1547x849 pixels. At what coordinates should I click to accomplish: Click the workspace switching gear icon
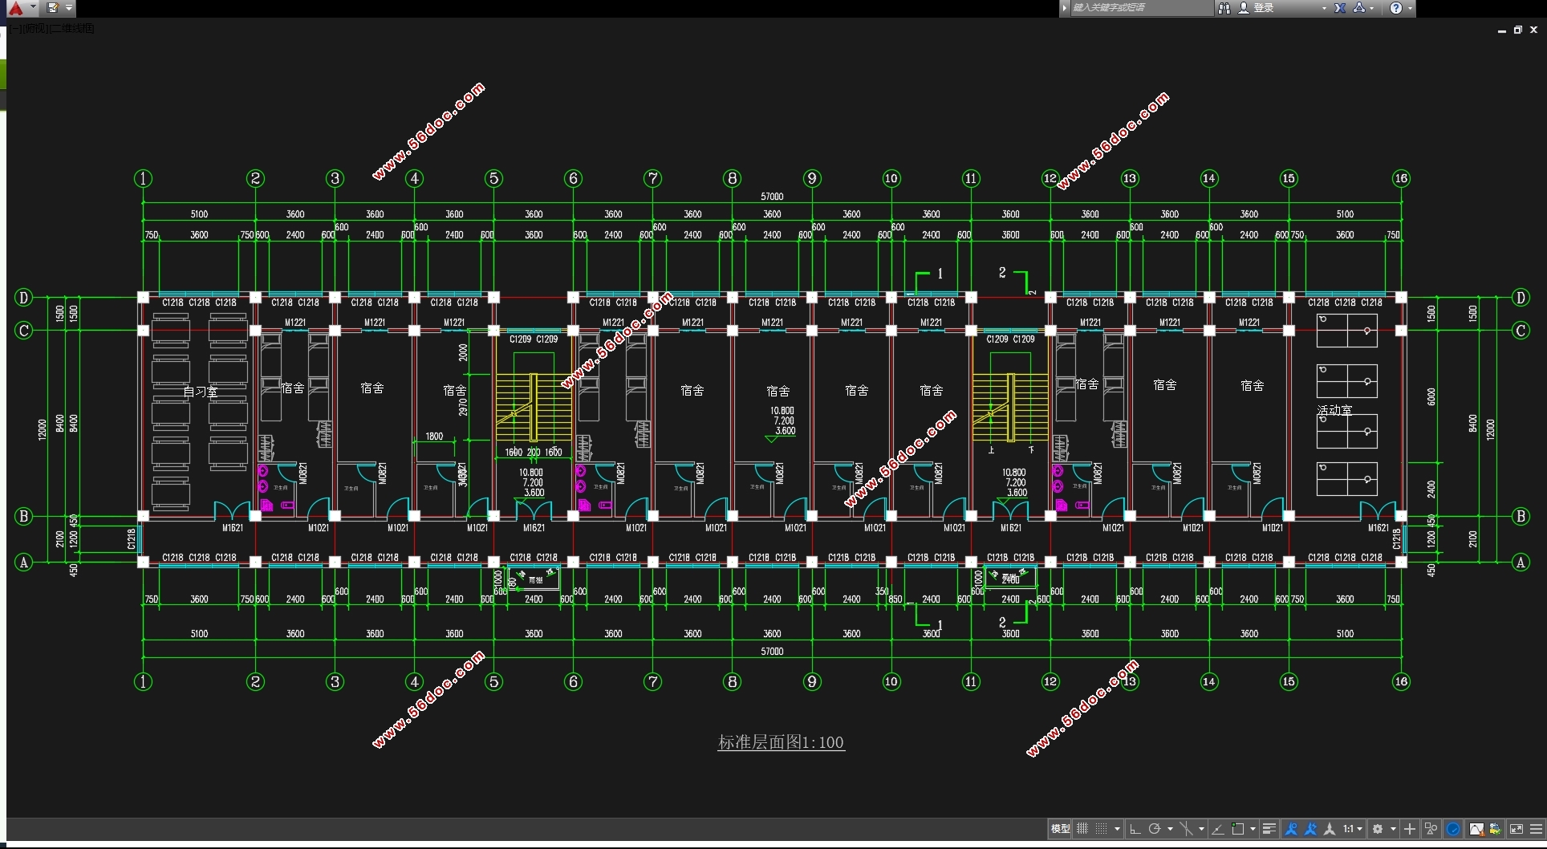[x=1378, y=829]
